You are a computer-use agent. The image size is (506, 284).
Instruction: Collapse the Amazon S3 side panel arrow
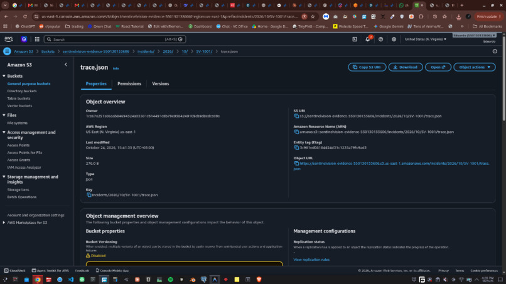[x=66, y=65]
